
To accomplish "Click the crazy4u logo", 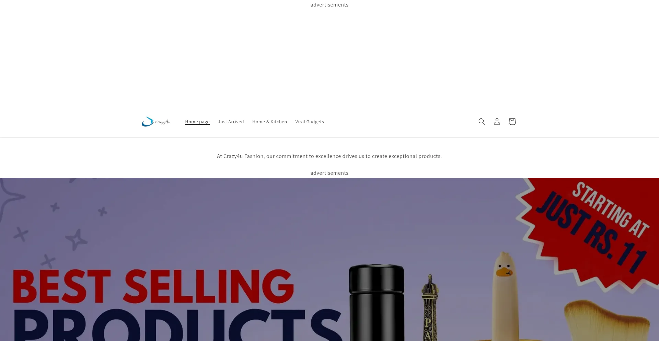I will pos(156,122).
